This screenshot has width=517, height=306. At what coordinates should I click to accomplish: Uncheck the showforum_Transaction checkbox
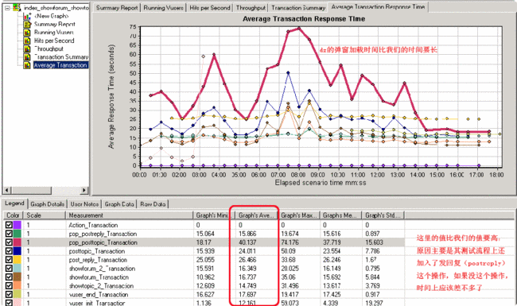pyautogui.click(x=9, y=277)
